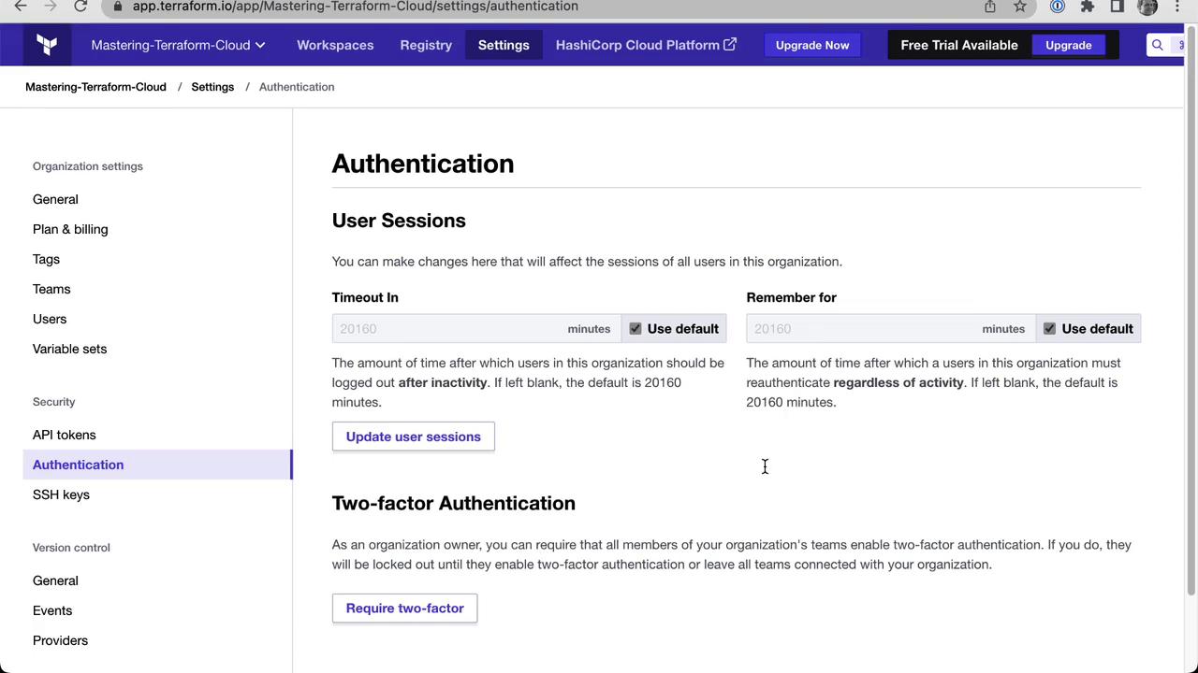
Task: Open HashiCorp Cloud Platform external link
Action: [646, 45]
